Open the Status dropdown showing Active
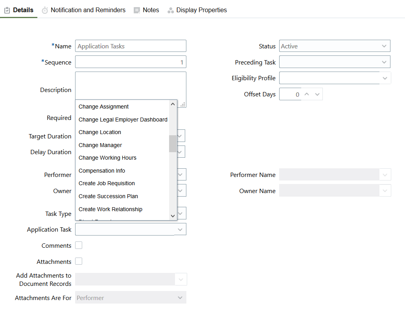Screen dimensions: 405x313 [335, 46]
